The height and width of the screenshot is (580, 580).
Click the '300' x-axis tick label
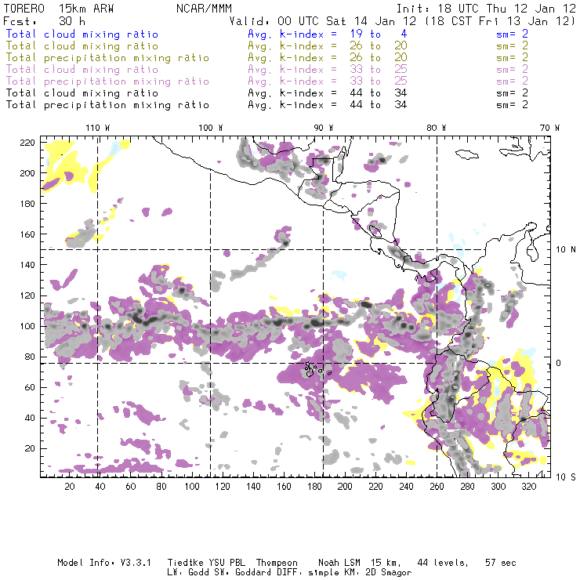(498, 487)
